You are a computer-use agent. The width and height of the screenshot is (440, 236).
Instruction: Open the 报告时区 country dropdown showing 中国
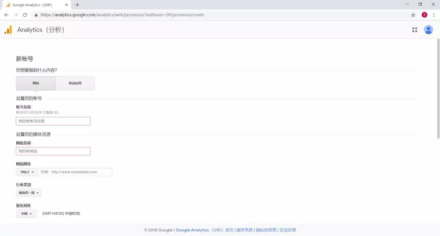pyautogui.click(x=26, y=213)
